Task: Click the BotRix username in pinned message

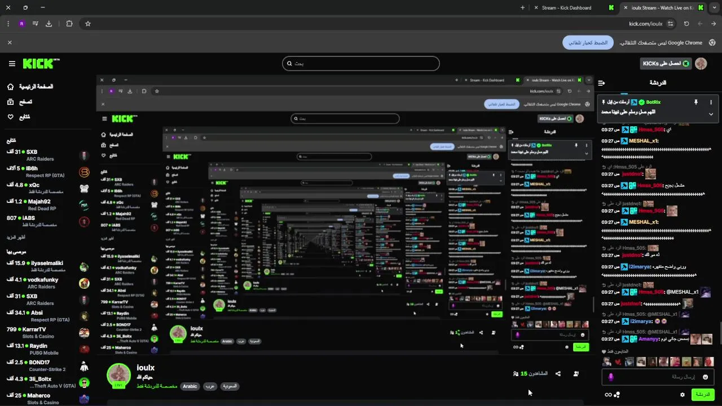Action: tap(653, 102)
